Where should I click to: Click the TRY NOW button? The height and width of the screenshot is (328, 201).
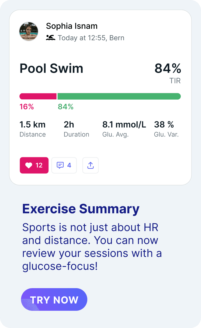[x=54, y=299]
